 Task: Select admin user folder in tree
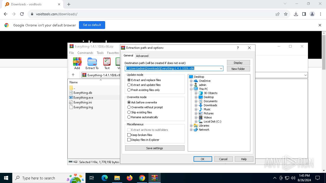click(x=202, y=85)
